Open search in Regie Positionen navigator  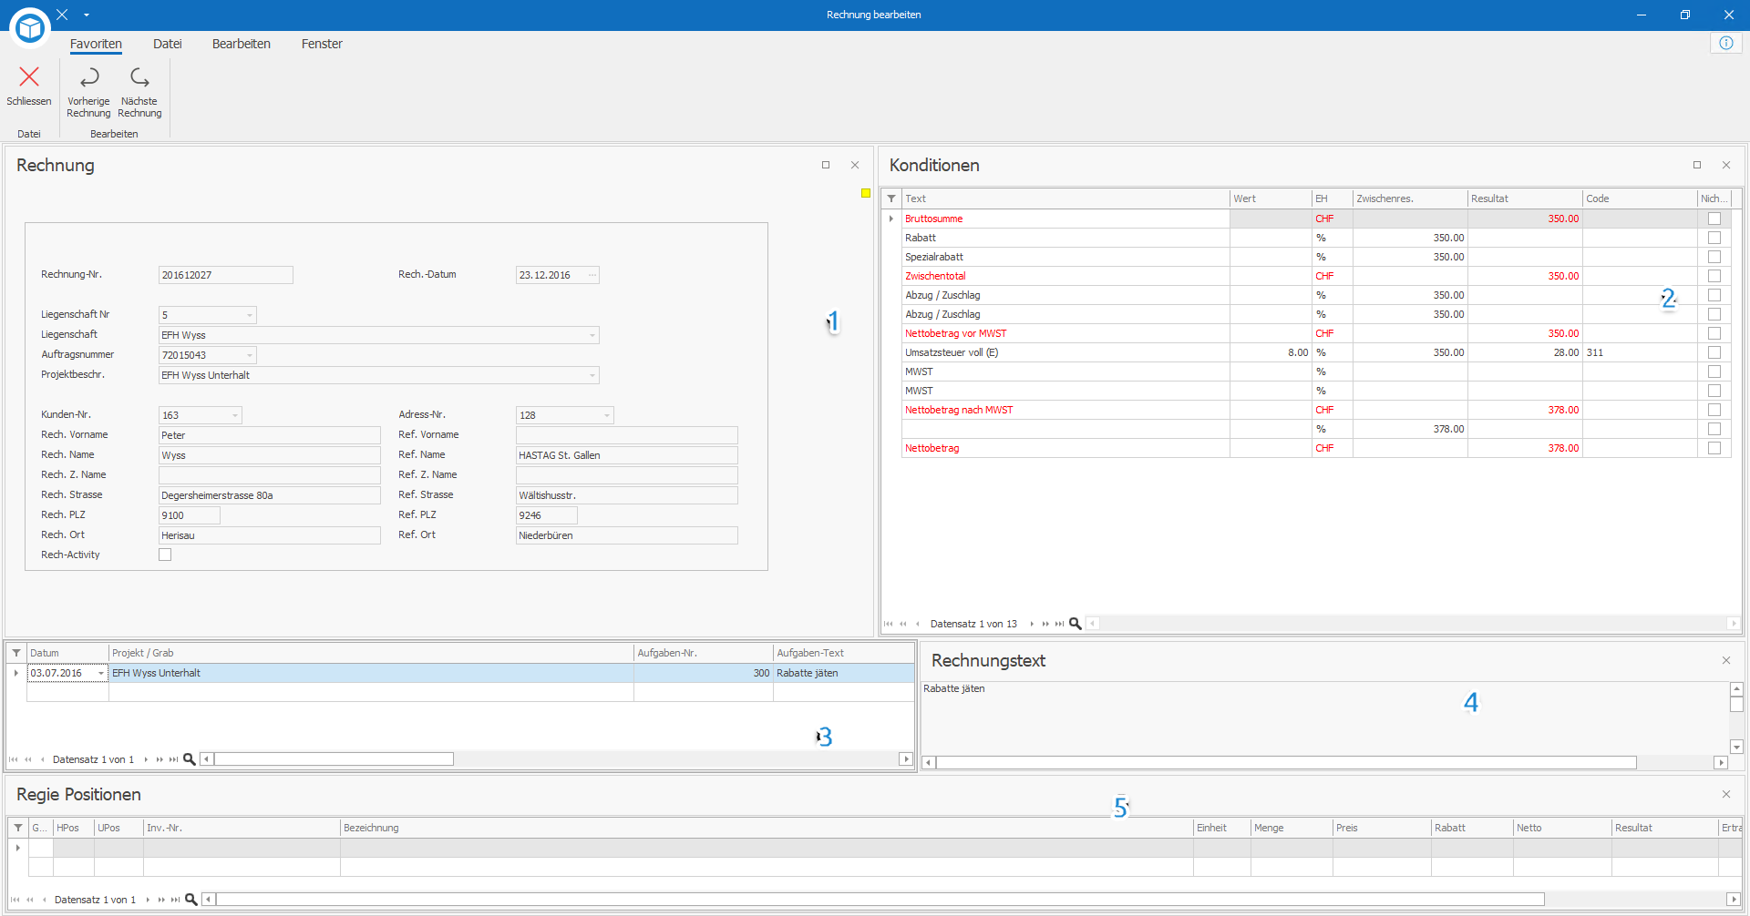point(191,900)
